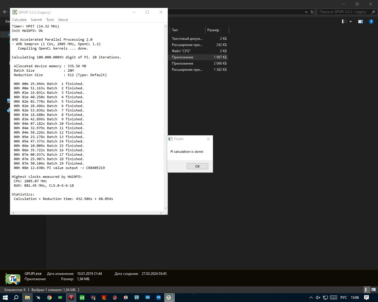Open the About menu in GPUPI
Viewport: 378px width, 302px height.
pos(63,20)
